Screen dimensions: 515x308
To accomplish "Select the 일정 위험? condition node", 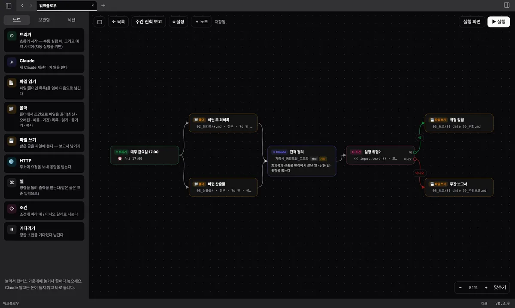I will 381,155.
